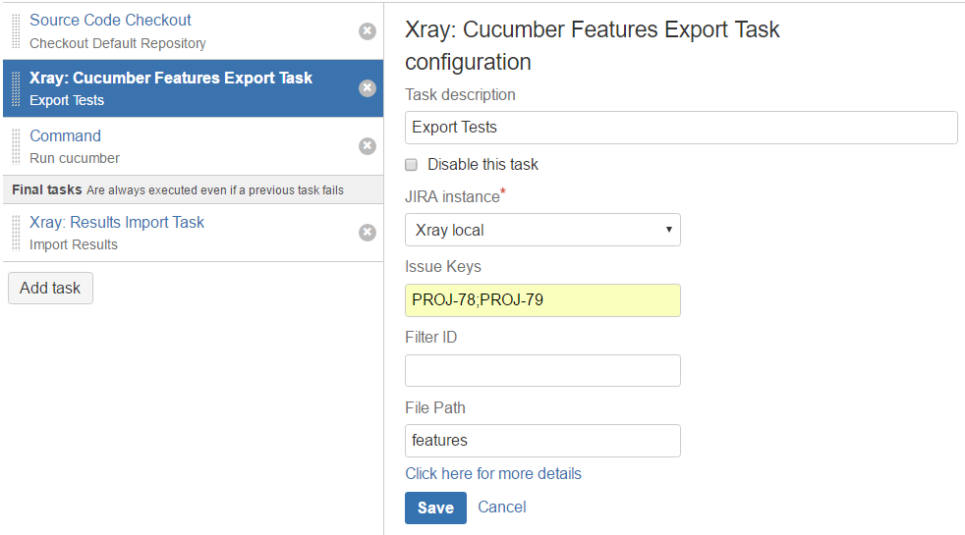Click drag handle of Source Code Checkout

pos(16,31)
